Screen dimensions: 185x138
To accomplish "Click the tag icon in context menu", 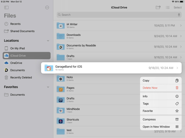I will point(177,104).
